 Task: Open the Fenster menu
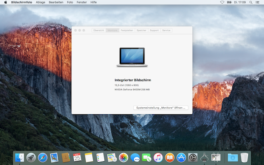82,2
